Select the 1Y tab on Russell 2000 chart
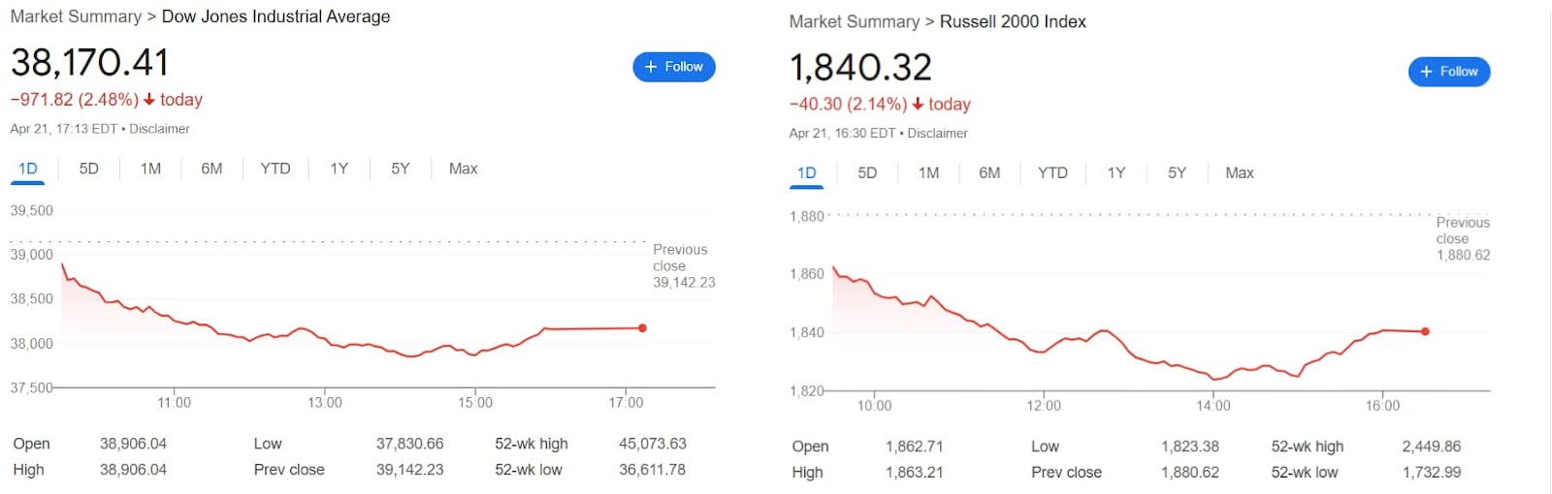The width and height of the screenshot is (1552, 494). [1116, 173]
